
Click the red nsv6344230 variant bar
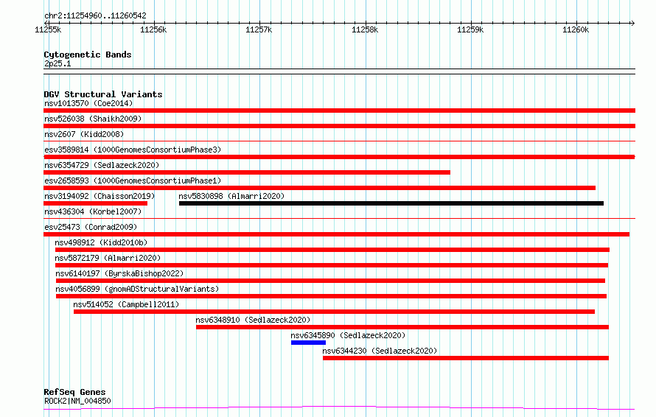[466, 358]
